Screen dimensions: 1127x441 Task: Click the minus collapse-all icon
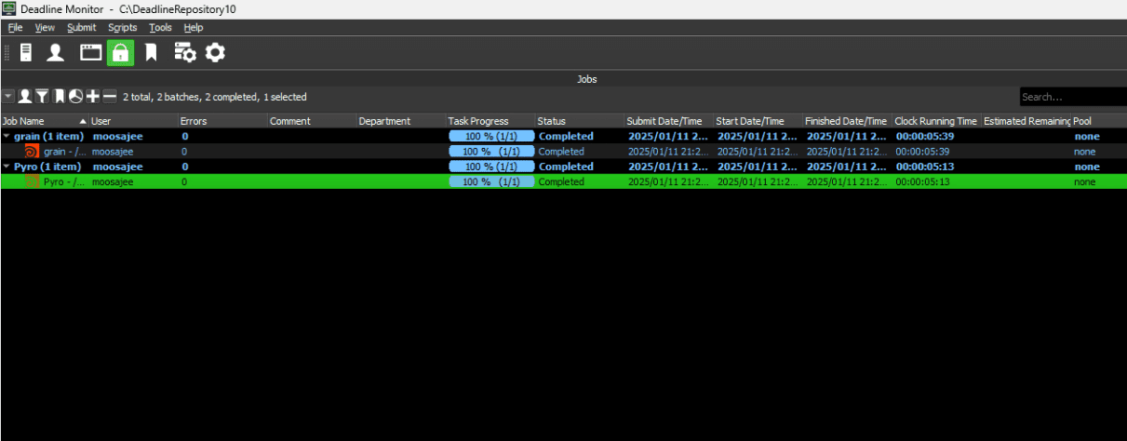click(109, 97)
